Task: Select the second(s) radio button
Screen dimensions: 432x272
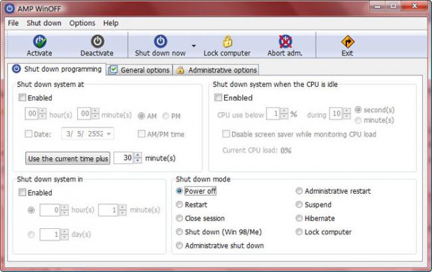Action: (358, 109)
